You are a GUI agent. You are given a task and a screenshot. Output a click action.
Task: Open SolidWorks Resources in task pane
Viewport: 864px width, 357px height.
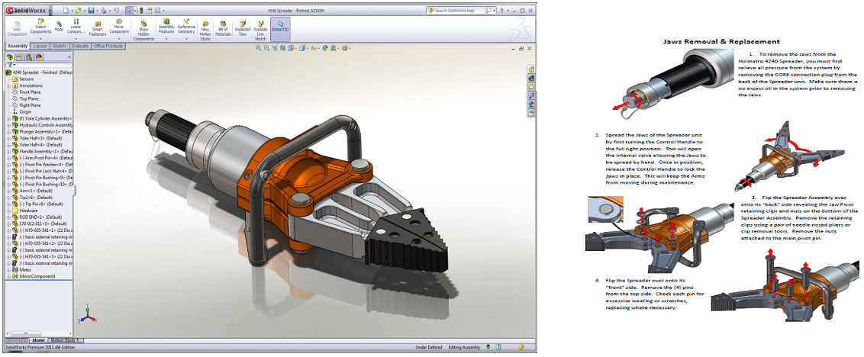[531, 69]
